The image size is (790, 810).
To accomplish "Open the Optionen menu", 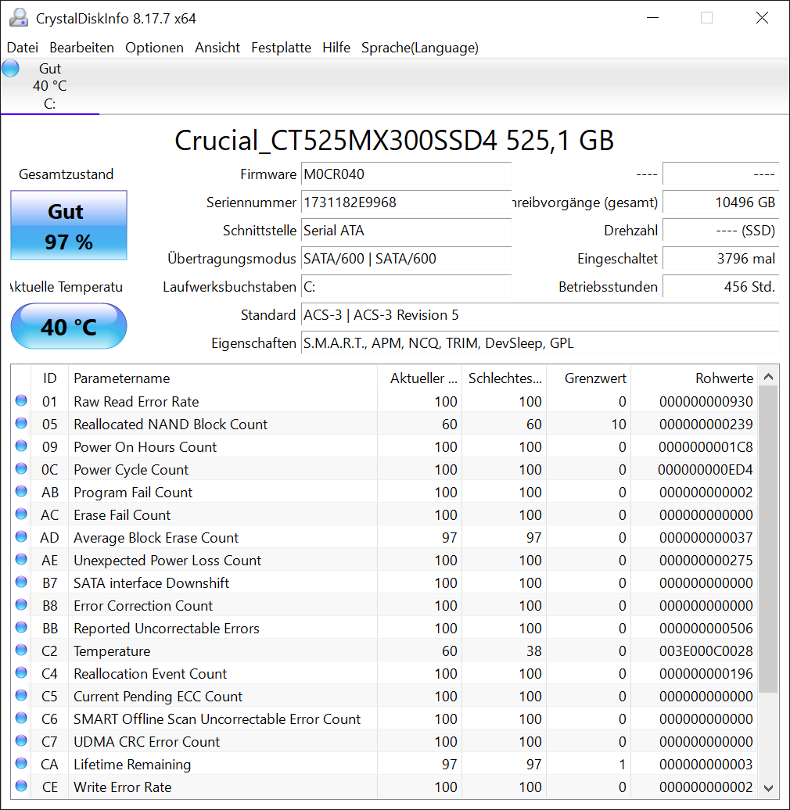I will 154,48.
